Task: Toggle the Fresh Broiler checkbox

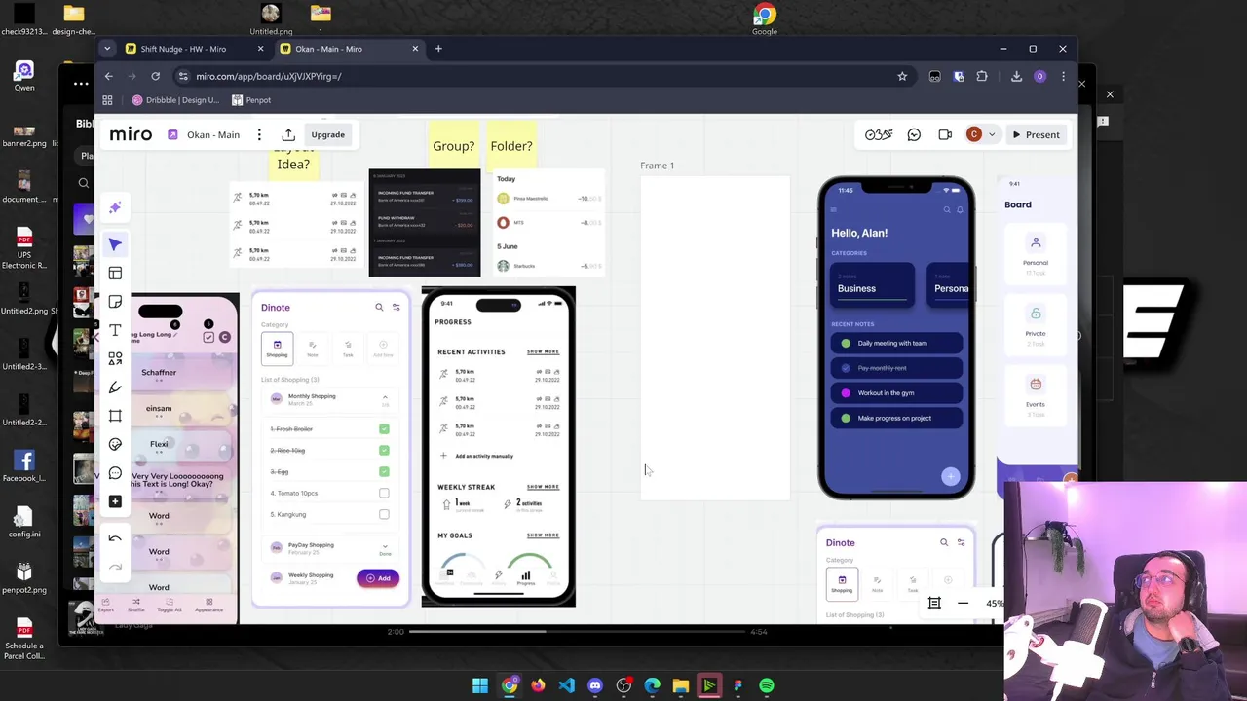Action: (x=384, y=429)
